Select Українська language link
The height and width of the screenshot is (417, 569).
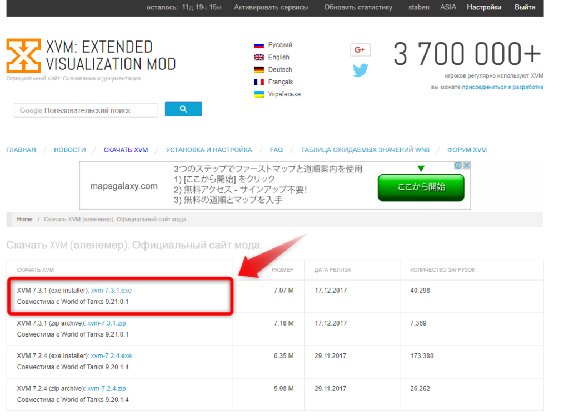click(x=284, y=94)
